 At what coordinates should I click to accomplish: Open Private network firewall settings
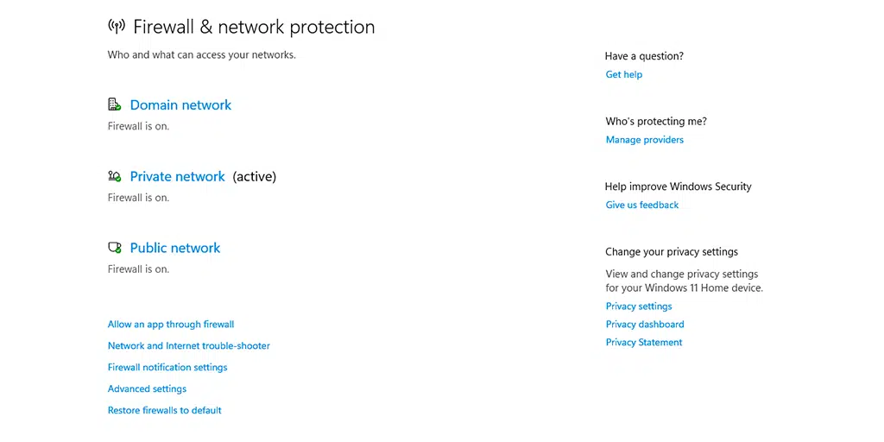tap(177, 176)
